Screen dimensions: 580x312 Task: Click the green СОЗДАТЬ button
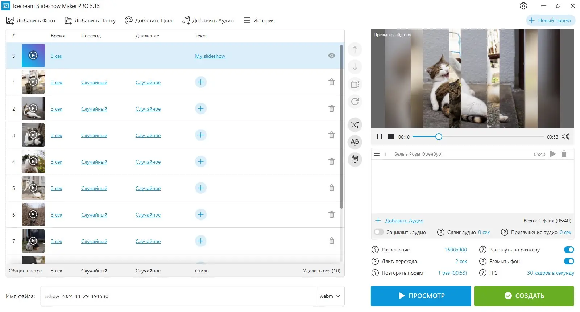pos(524,296)
